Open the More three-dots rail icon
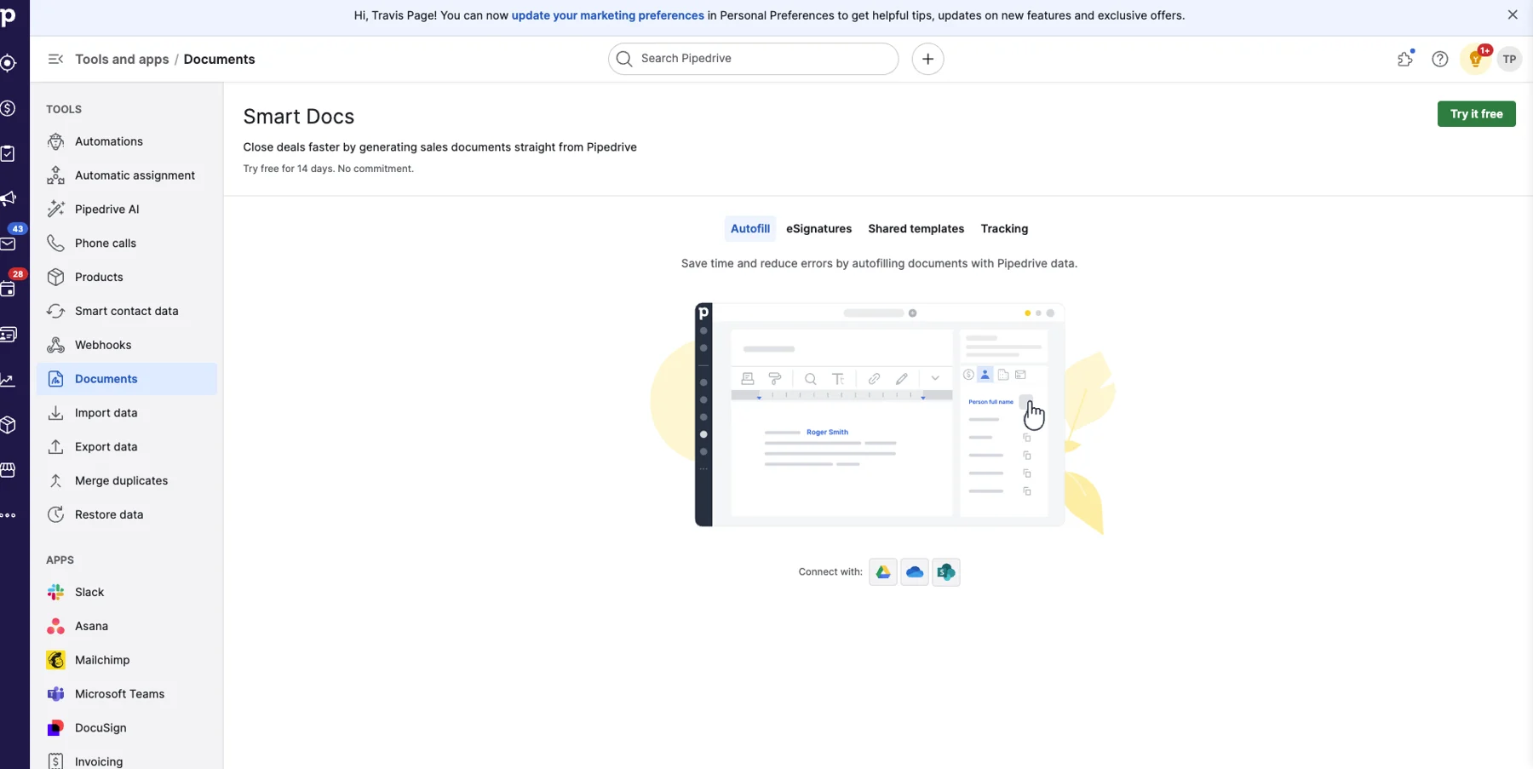Image resolution: width=1533 pixels, height=769 pixels. click(x=8, y=515)
